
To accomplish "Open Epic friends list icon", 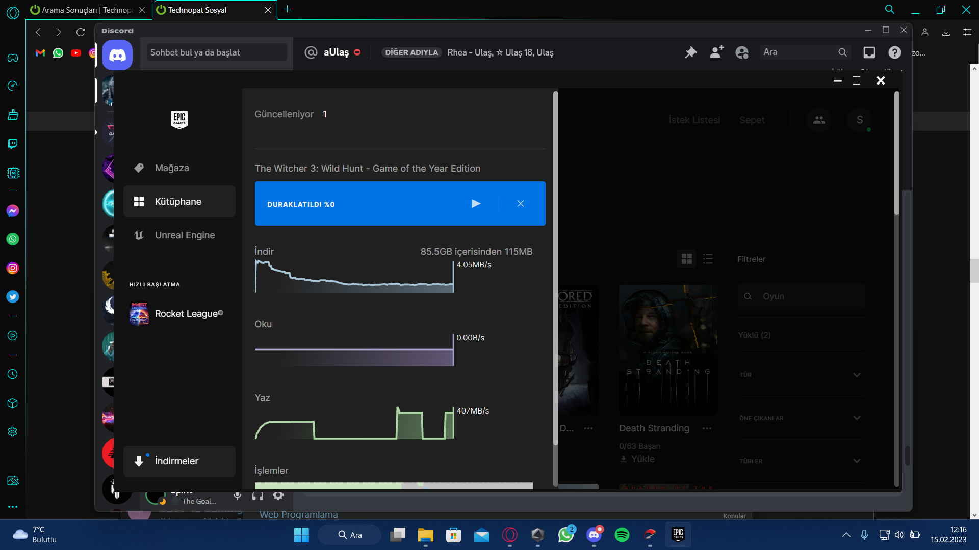I will pos(819,120).
